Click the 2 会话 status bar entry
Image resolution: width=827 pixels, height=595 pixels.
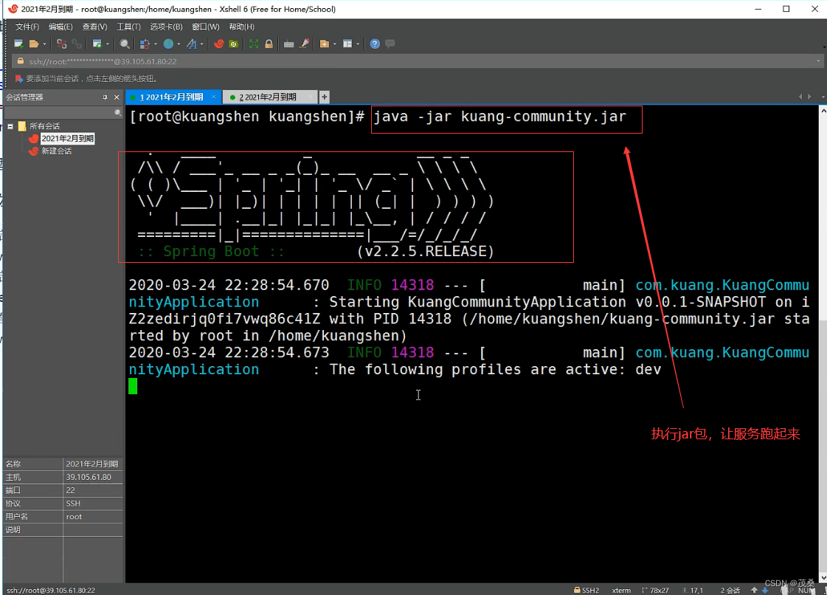(x=730, y=591)
